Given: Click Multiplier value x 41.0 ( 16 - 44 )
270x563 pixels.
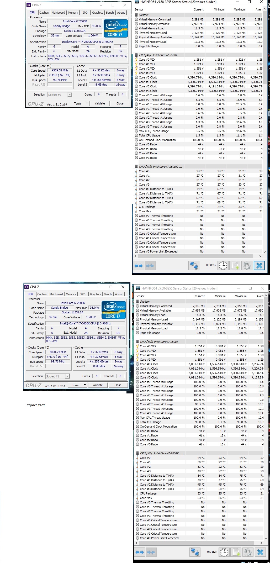Looking at the screenshot, I should [58, 357].
